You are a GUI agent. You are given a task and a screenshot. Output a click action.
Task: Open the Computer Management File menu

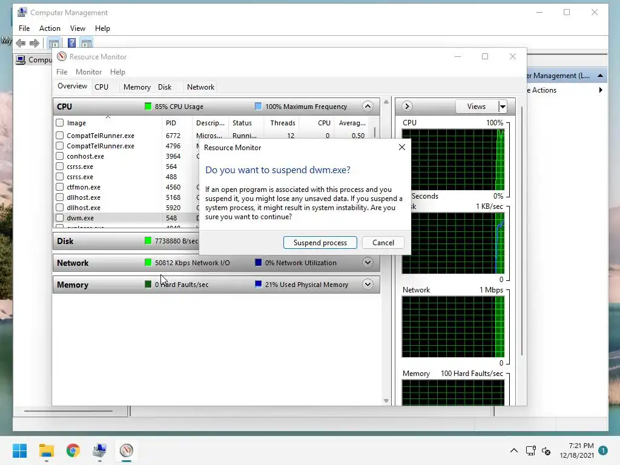(24, 28)
